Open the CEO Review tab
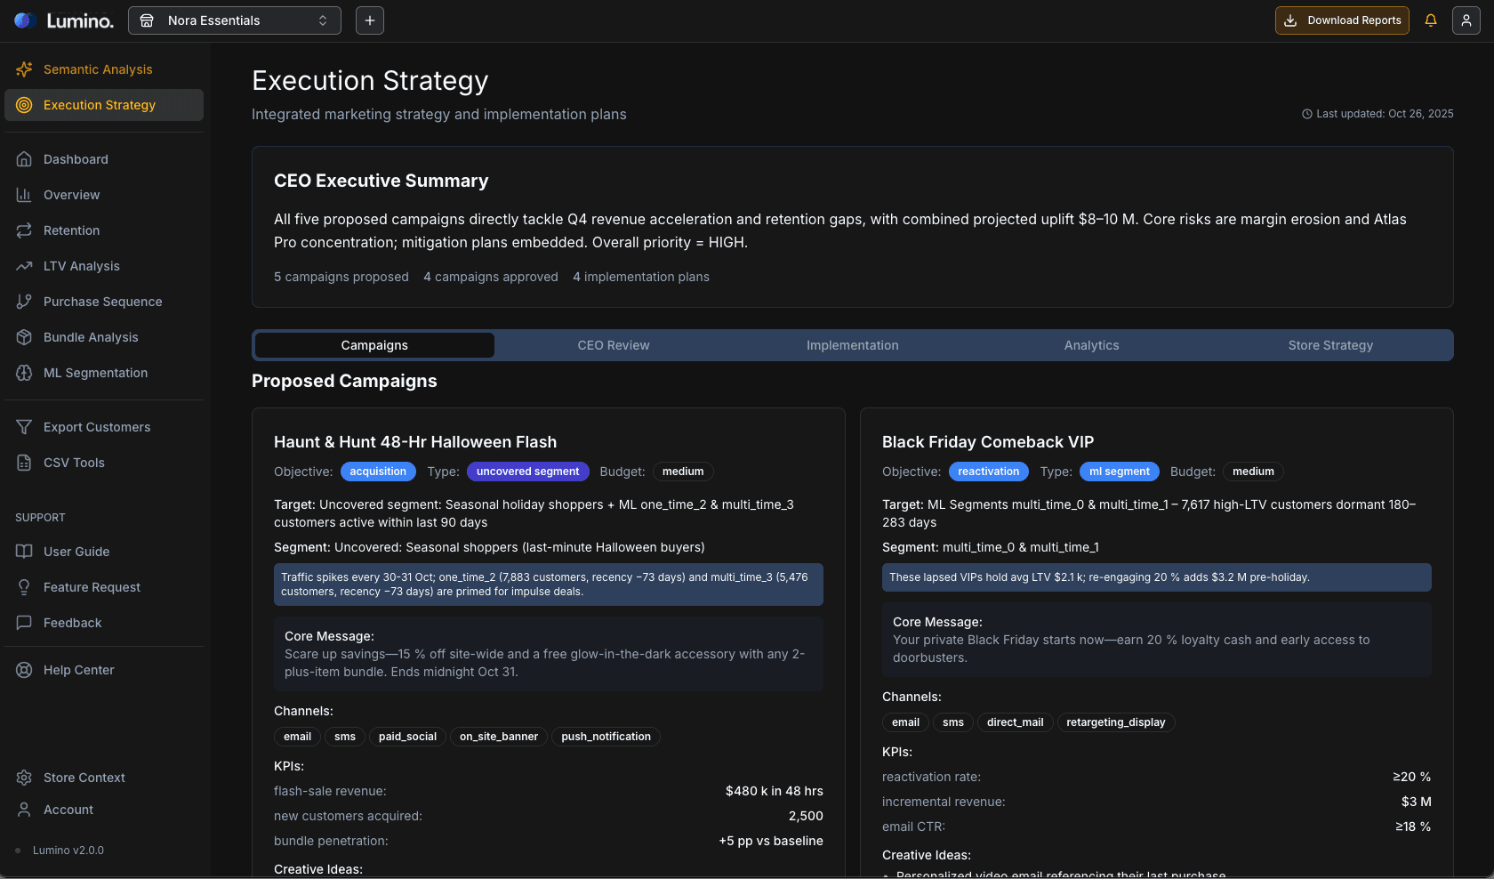1494x879 pixels. click(x=613, y=345)
